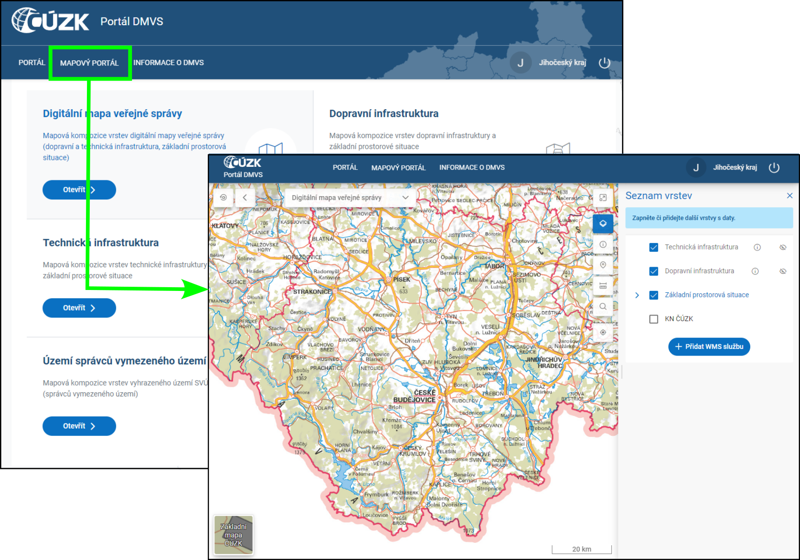This screenshot has width=800, height=560.
Task: Click the info tool in map toolbar
Action: (603, 244)
